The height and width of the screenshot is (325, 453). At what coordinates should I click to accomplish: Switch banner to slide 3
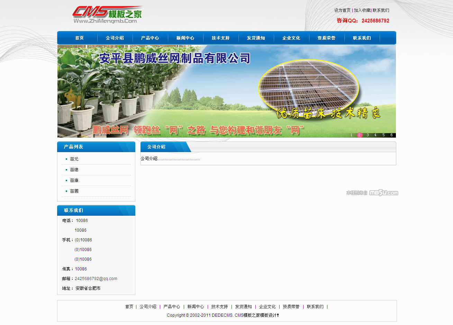[368, 135]
